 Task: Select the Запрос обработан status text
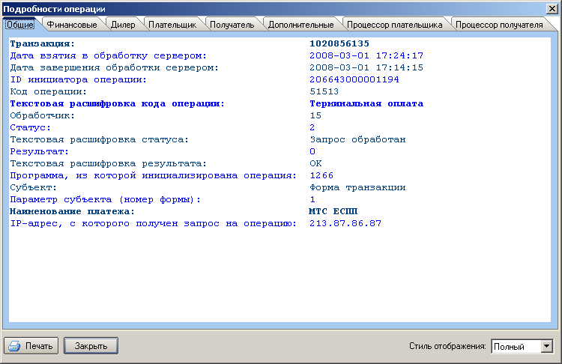357,139
